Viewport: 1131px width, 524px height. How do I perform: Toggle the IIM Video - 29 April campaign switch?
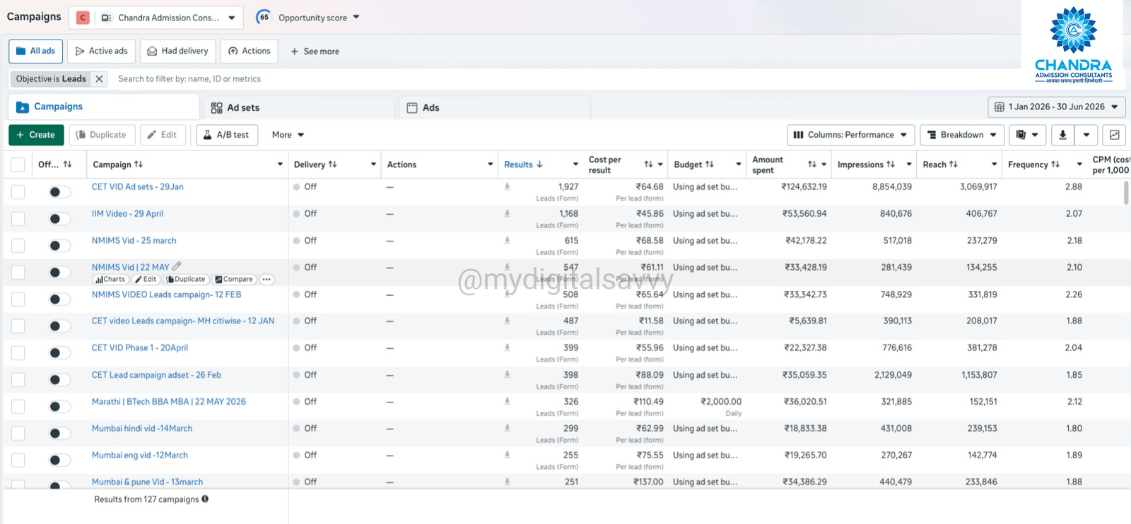click(x=59, y=219)
